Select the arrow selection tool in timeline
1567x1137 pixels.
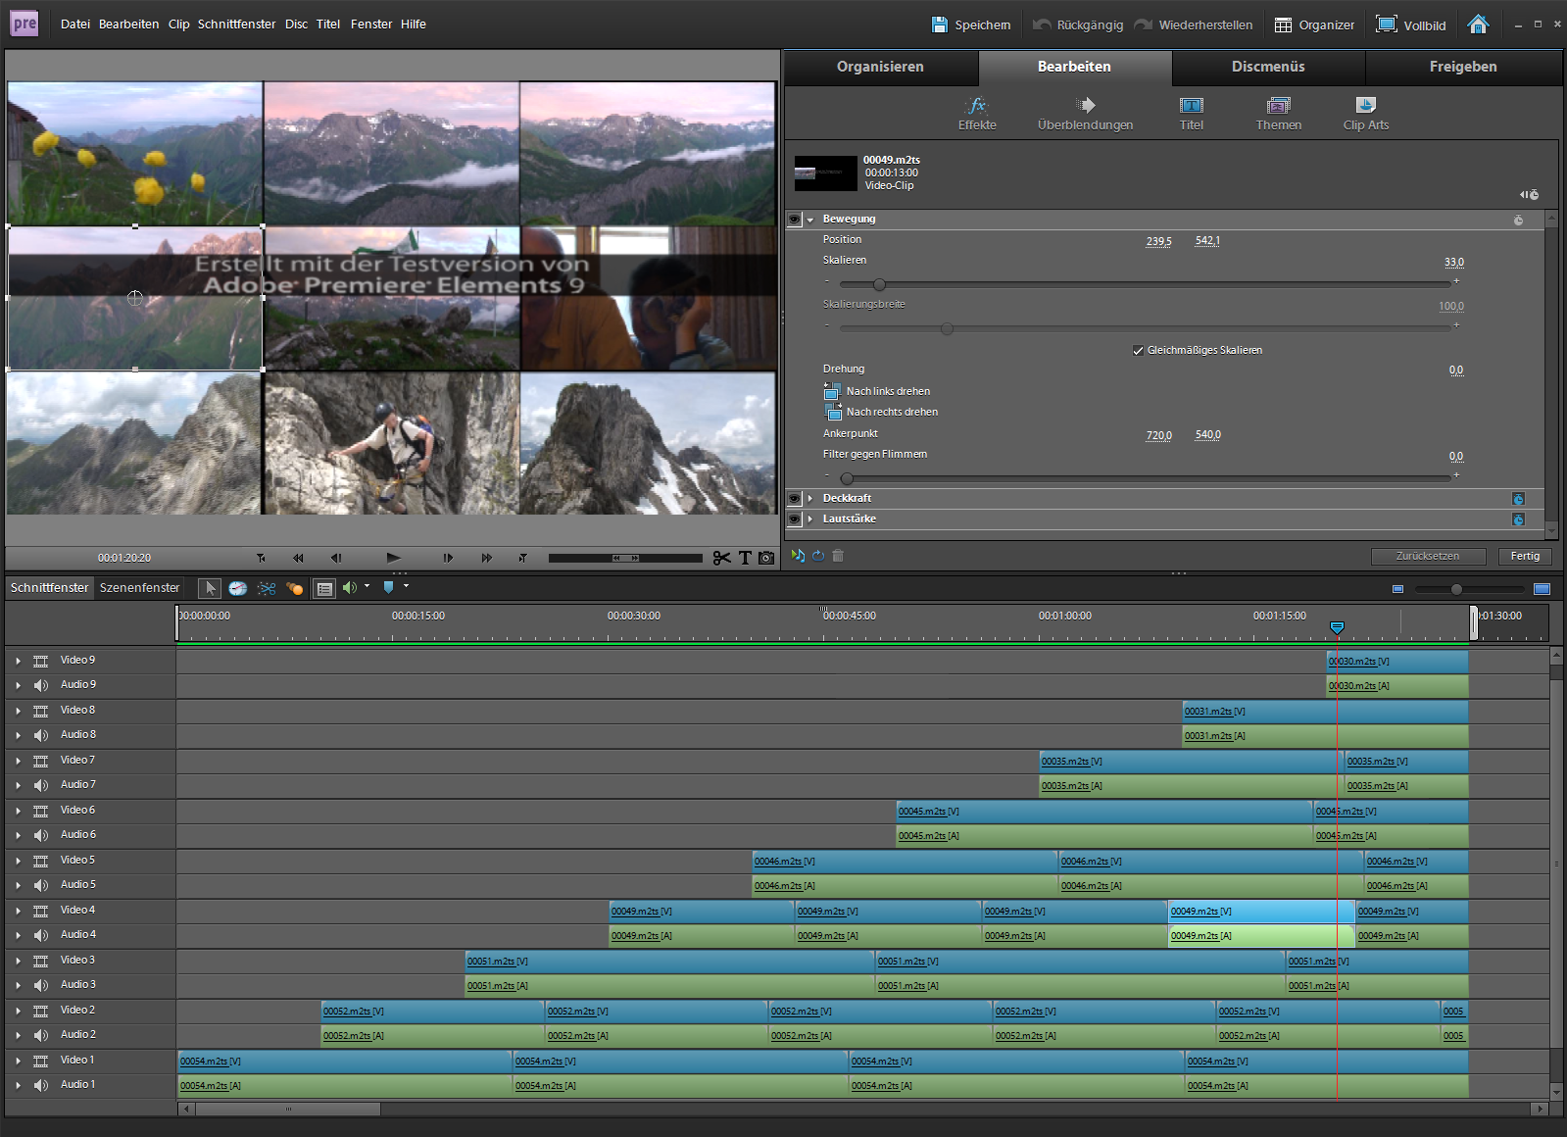(x=209, y=588)
